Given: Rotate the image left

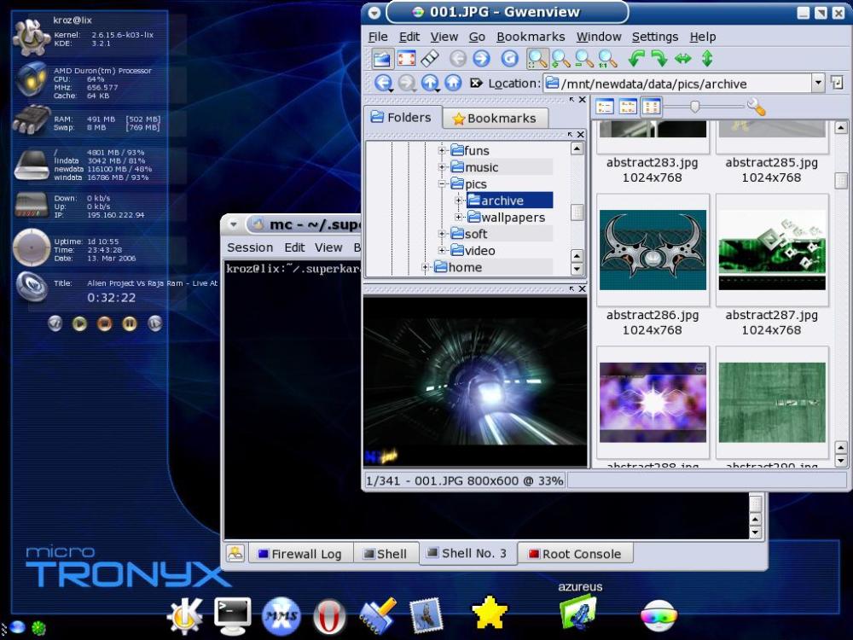Looking at the screenshot, I should 636,58.
